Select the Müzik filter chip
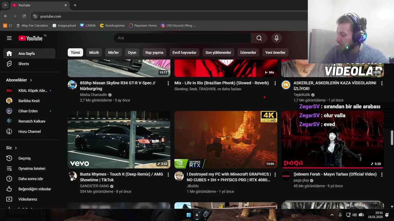 94,52
